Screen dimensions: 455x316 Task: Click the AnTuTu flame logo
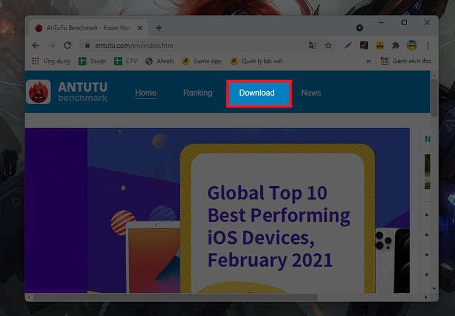[38, 92]
